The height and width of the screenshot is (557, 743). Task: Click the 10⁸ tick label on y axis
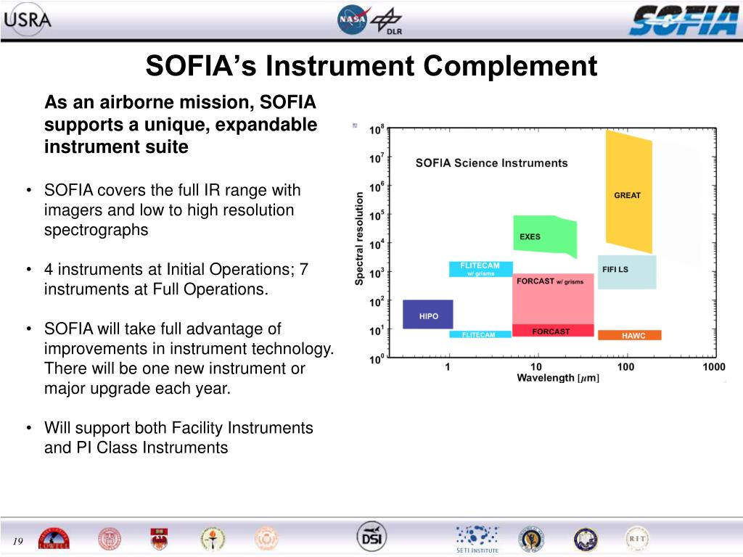click(x=377, y=129)
